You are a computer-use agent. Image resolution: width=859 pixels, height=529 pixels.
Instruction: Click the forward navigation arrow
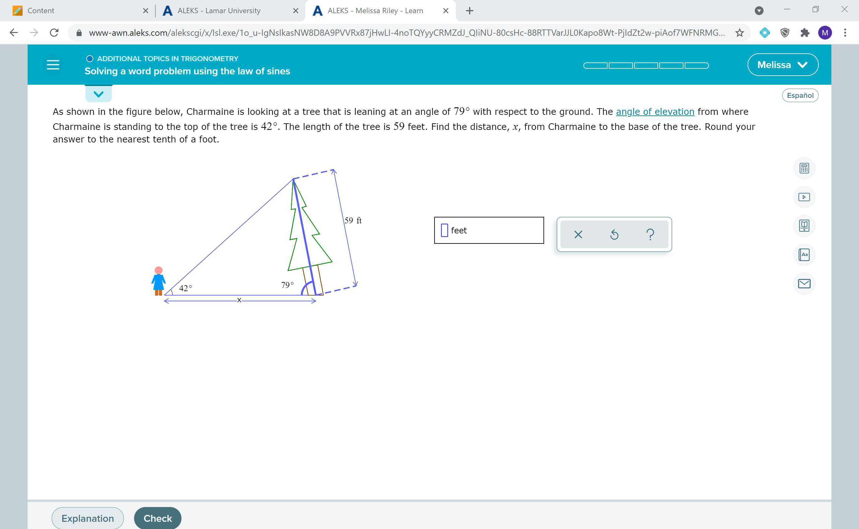[x=34, y=33]
